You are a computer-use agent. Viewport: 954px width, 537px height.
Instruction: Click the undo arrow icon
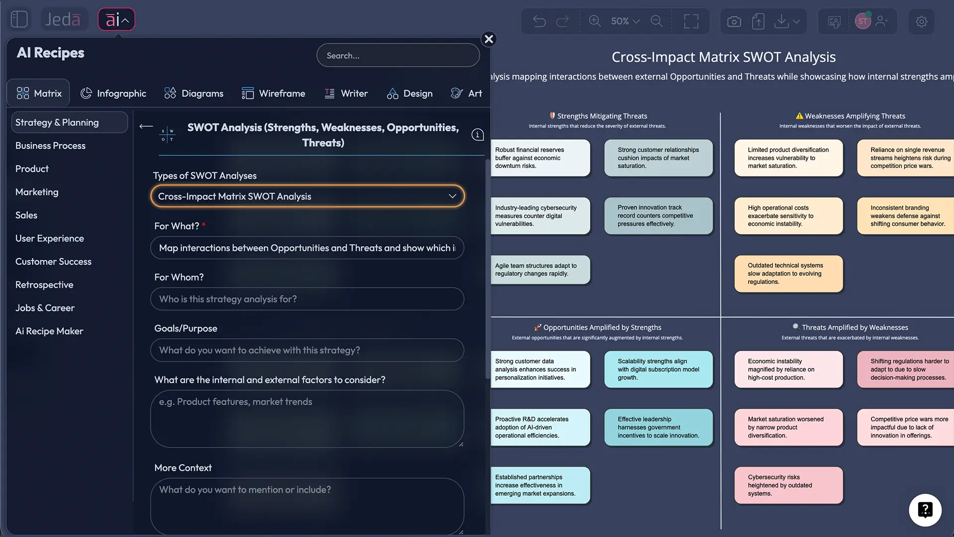(x=539, y=21)
